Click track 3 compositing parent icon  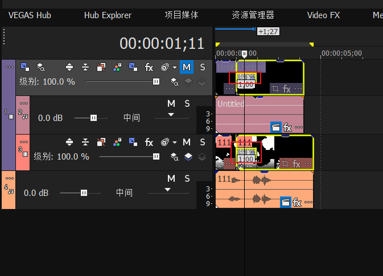point(133,142)
